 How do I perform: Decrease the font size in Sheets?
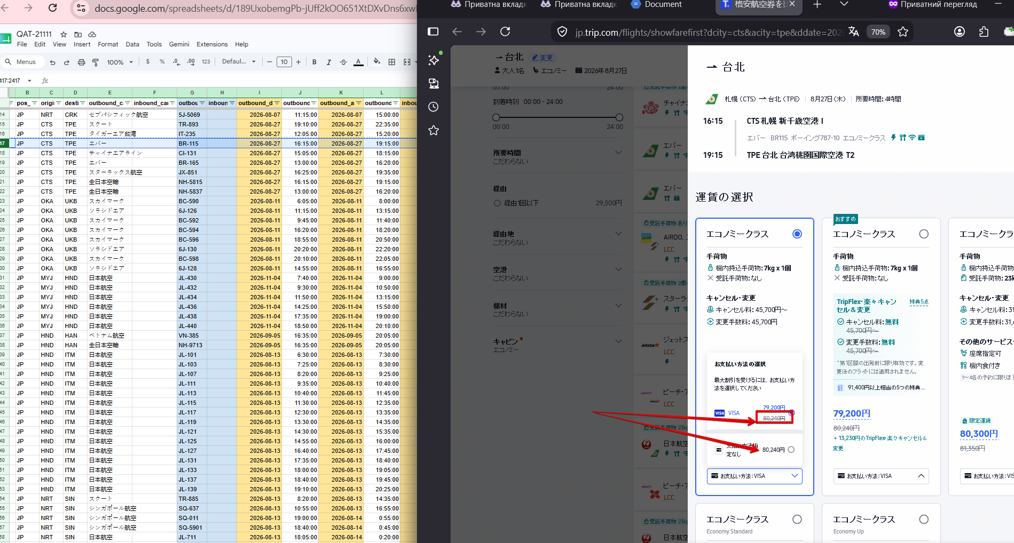(x=270, y=62)
